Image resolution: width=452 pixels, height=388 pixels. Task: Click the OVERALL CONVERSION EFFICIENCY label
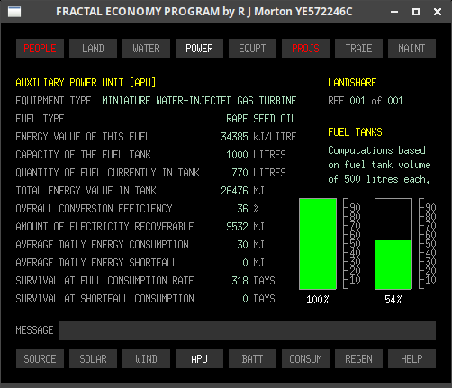(94, 209)
